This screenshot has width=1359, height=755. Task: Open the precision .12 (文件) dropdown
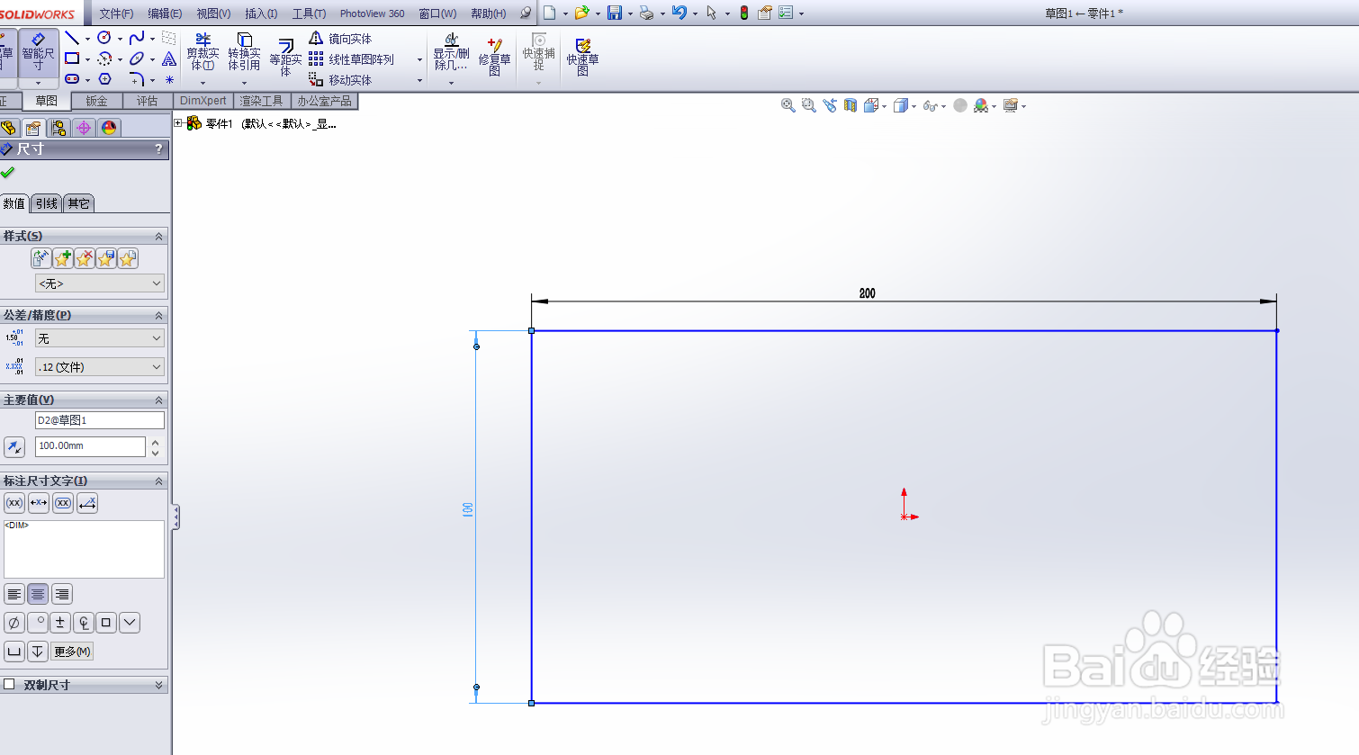click(x=100, y=367)
